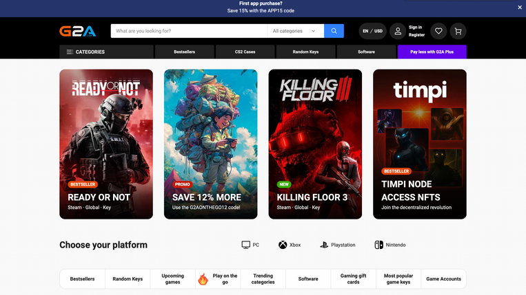Click the Play on the go tile text
Image resolution: width=526 pixels, height=295 pixels.
point(225,278)
